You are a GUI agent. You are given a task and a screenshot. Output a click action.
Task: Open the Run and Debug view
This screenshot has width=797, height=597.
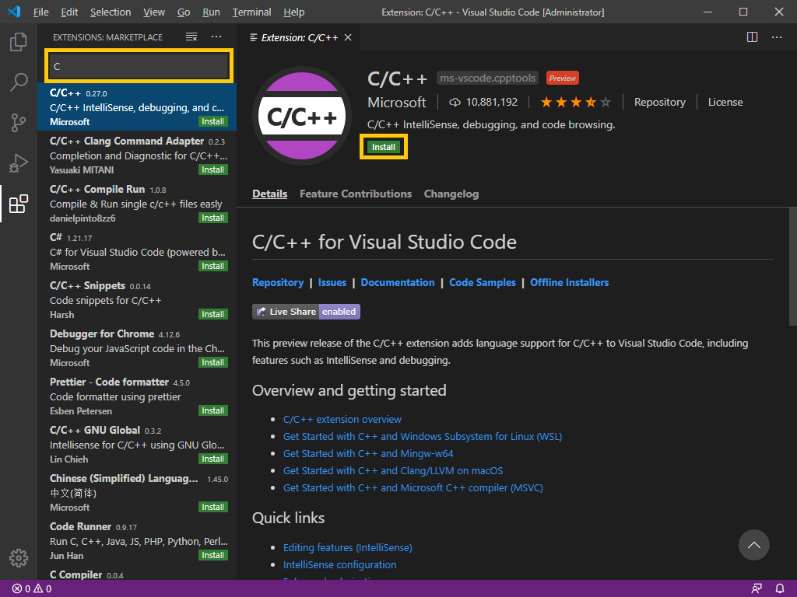(19, 163)
